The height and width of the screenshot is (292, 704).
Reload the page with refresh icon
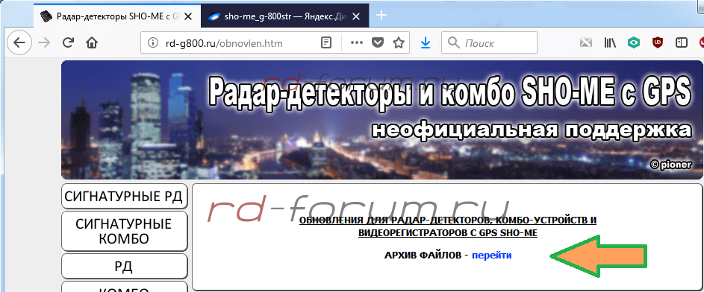(x=68, y=43)
